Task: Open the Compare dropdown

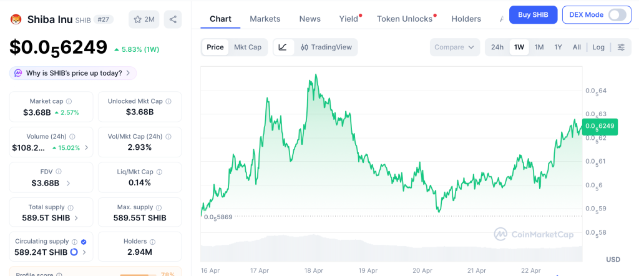Action: [x=455, y=47]
